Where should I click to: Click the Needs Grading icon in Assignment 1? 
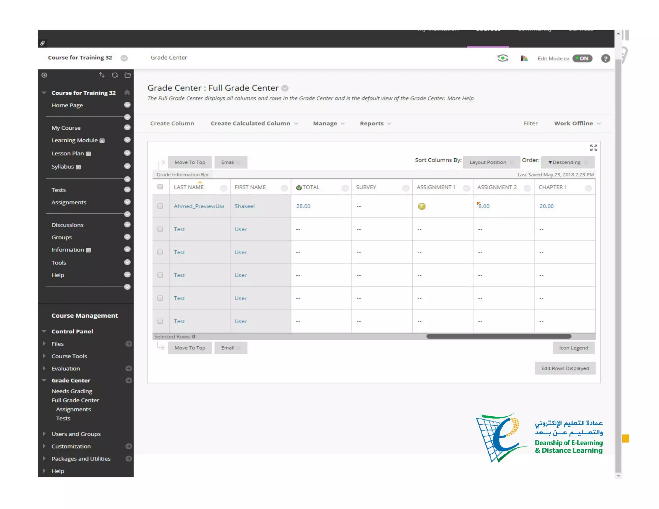pyautogui.click(x=422, y=206)
